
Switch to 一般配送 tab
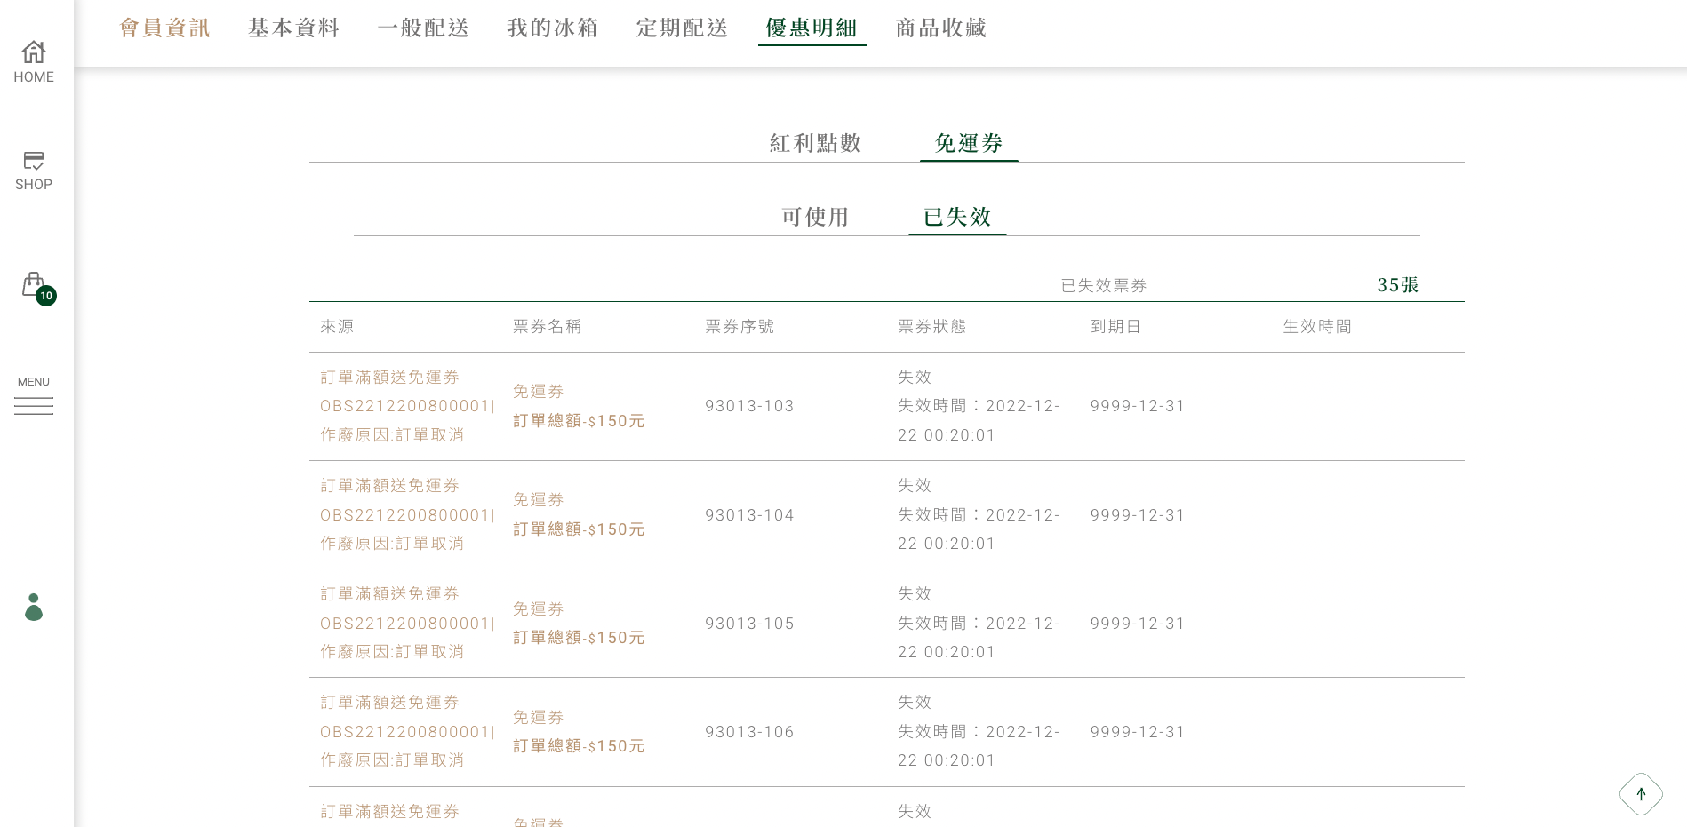[x=423, y=28]
